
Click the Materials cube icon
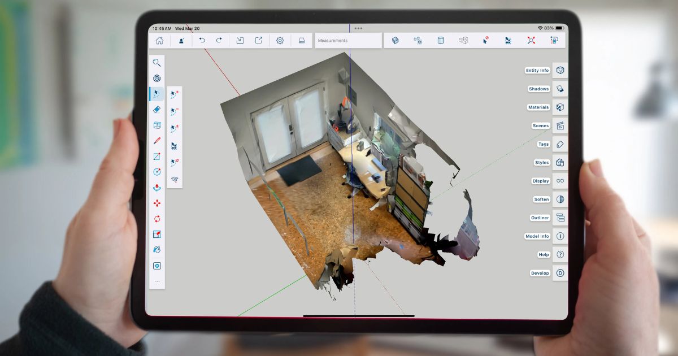click(560, 107)
